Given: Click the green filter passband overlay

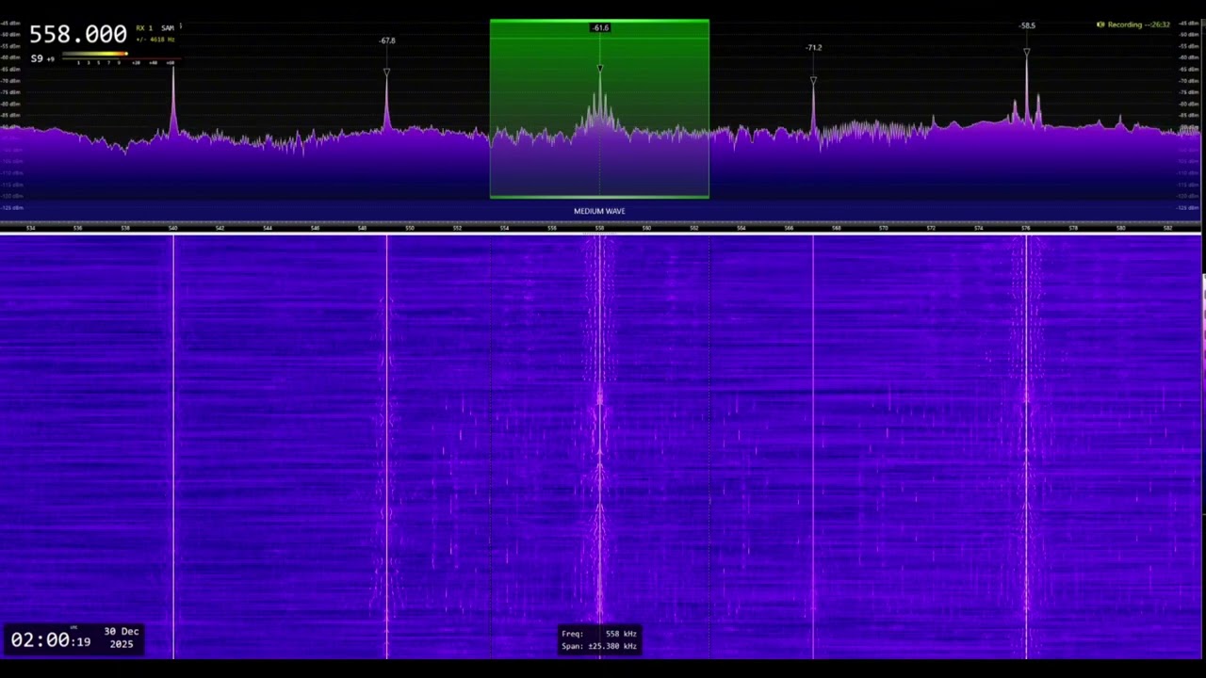Looking at the screenshot, I should tap(599, 109).
